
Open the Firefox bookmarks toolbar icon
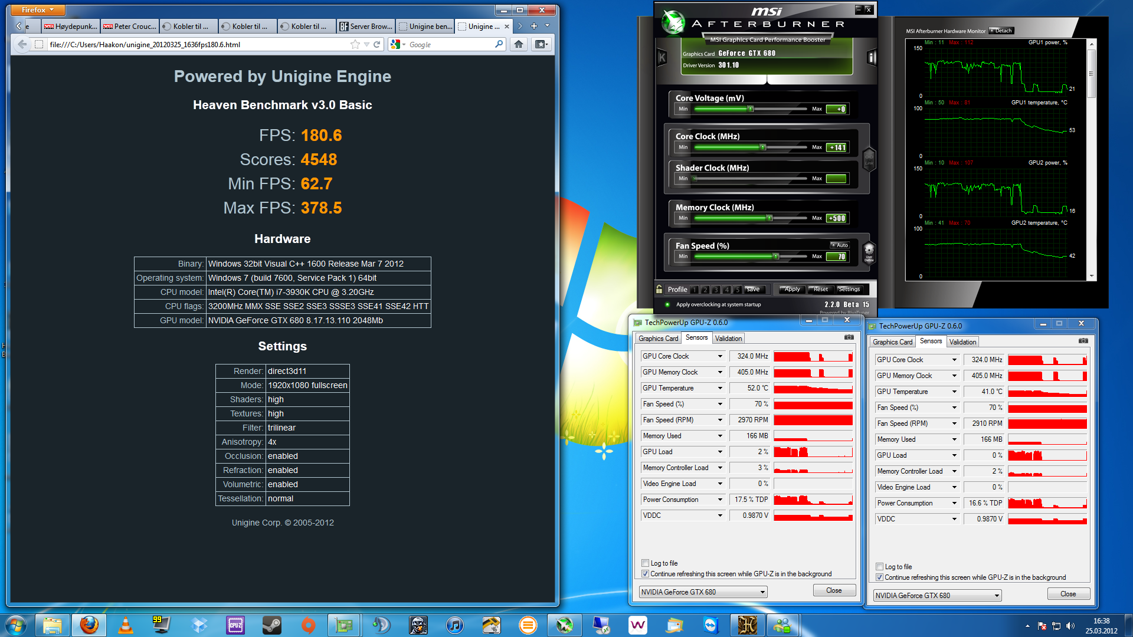(541, 44)
